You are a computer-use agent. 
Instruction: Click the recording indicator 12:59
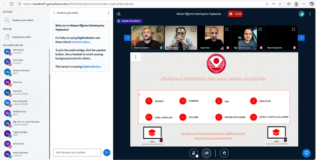tap(235, 14)
